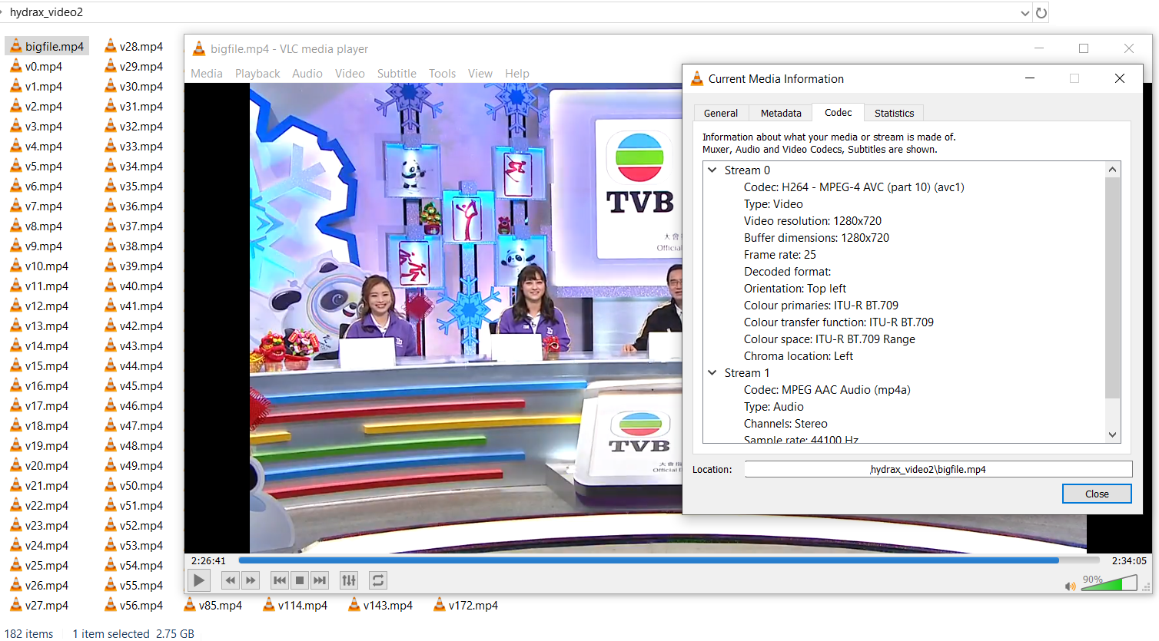Viewport: 1159px width, 641px height.
Task: Open the View menu in VLC
Action: click(x=480, y=74)
